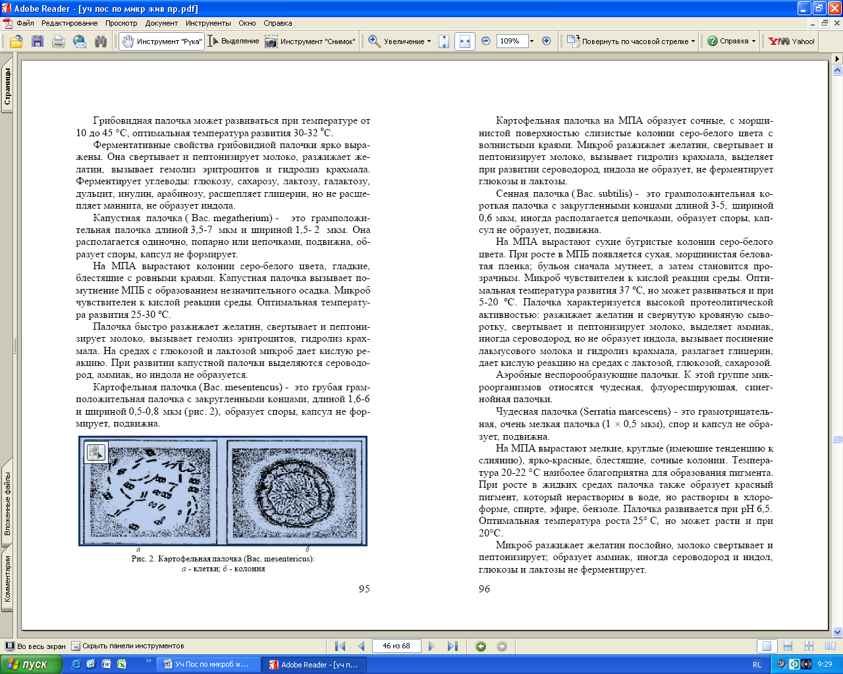Click the Adobe Reader taskbar button
Image resolution: width=843 pixels, height=674 pixels.
coord(315,665)
